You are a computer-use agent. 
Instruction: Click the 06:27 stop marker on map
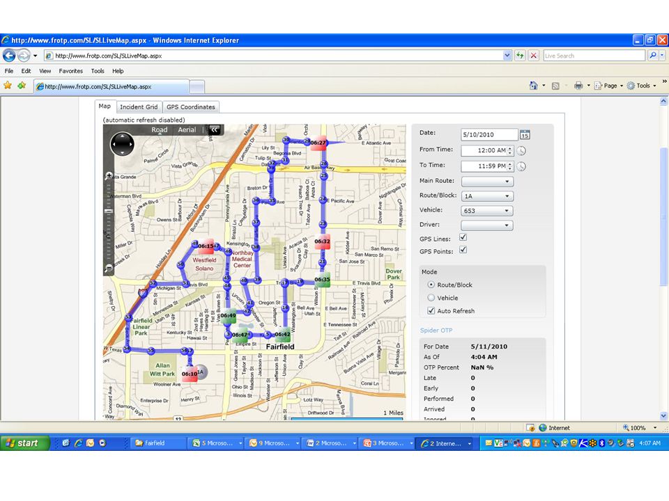[318, 143]
